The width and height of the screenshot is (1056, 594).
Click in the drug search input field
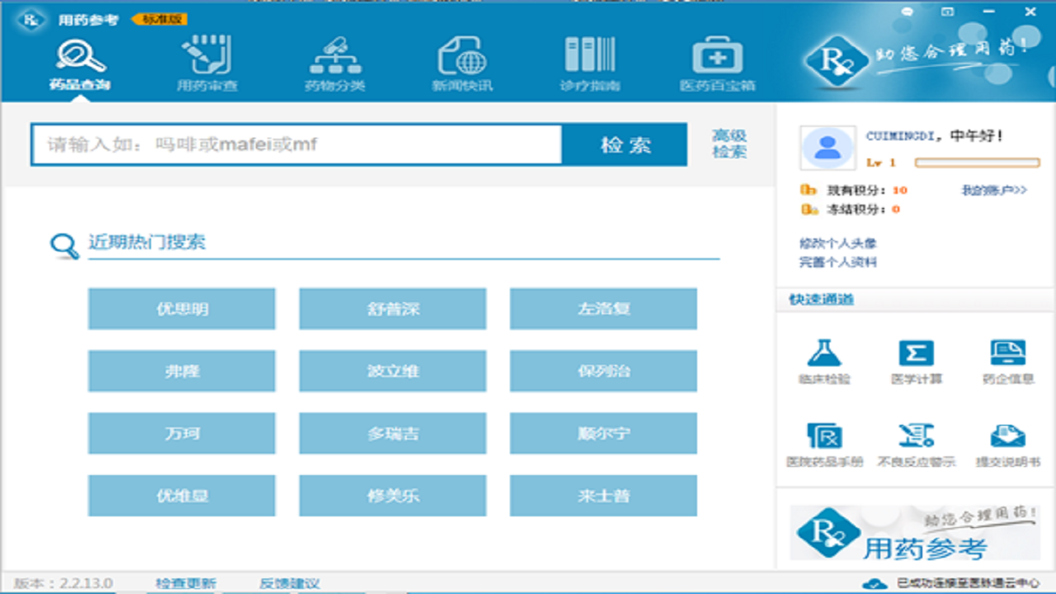(x=297, y=145)
